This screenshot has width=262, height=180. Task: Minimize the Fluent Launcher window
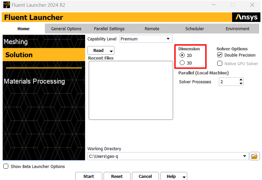214,5
